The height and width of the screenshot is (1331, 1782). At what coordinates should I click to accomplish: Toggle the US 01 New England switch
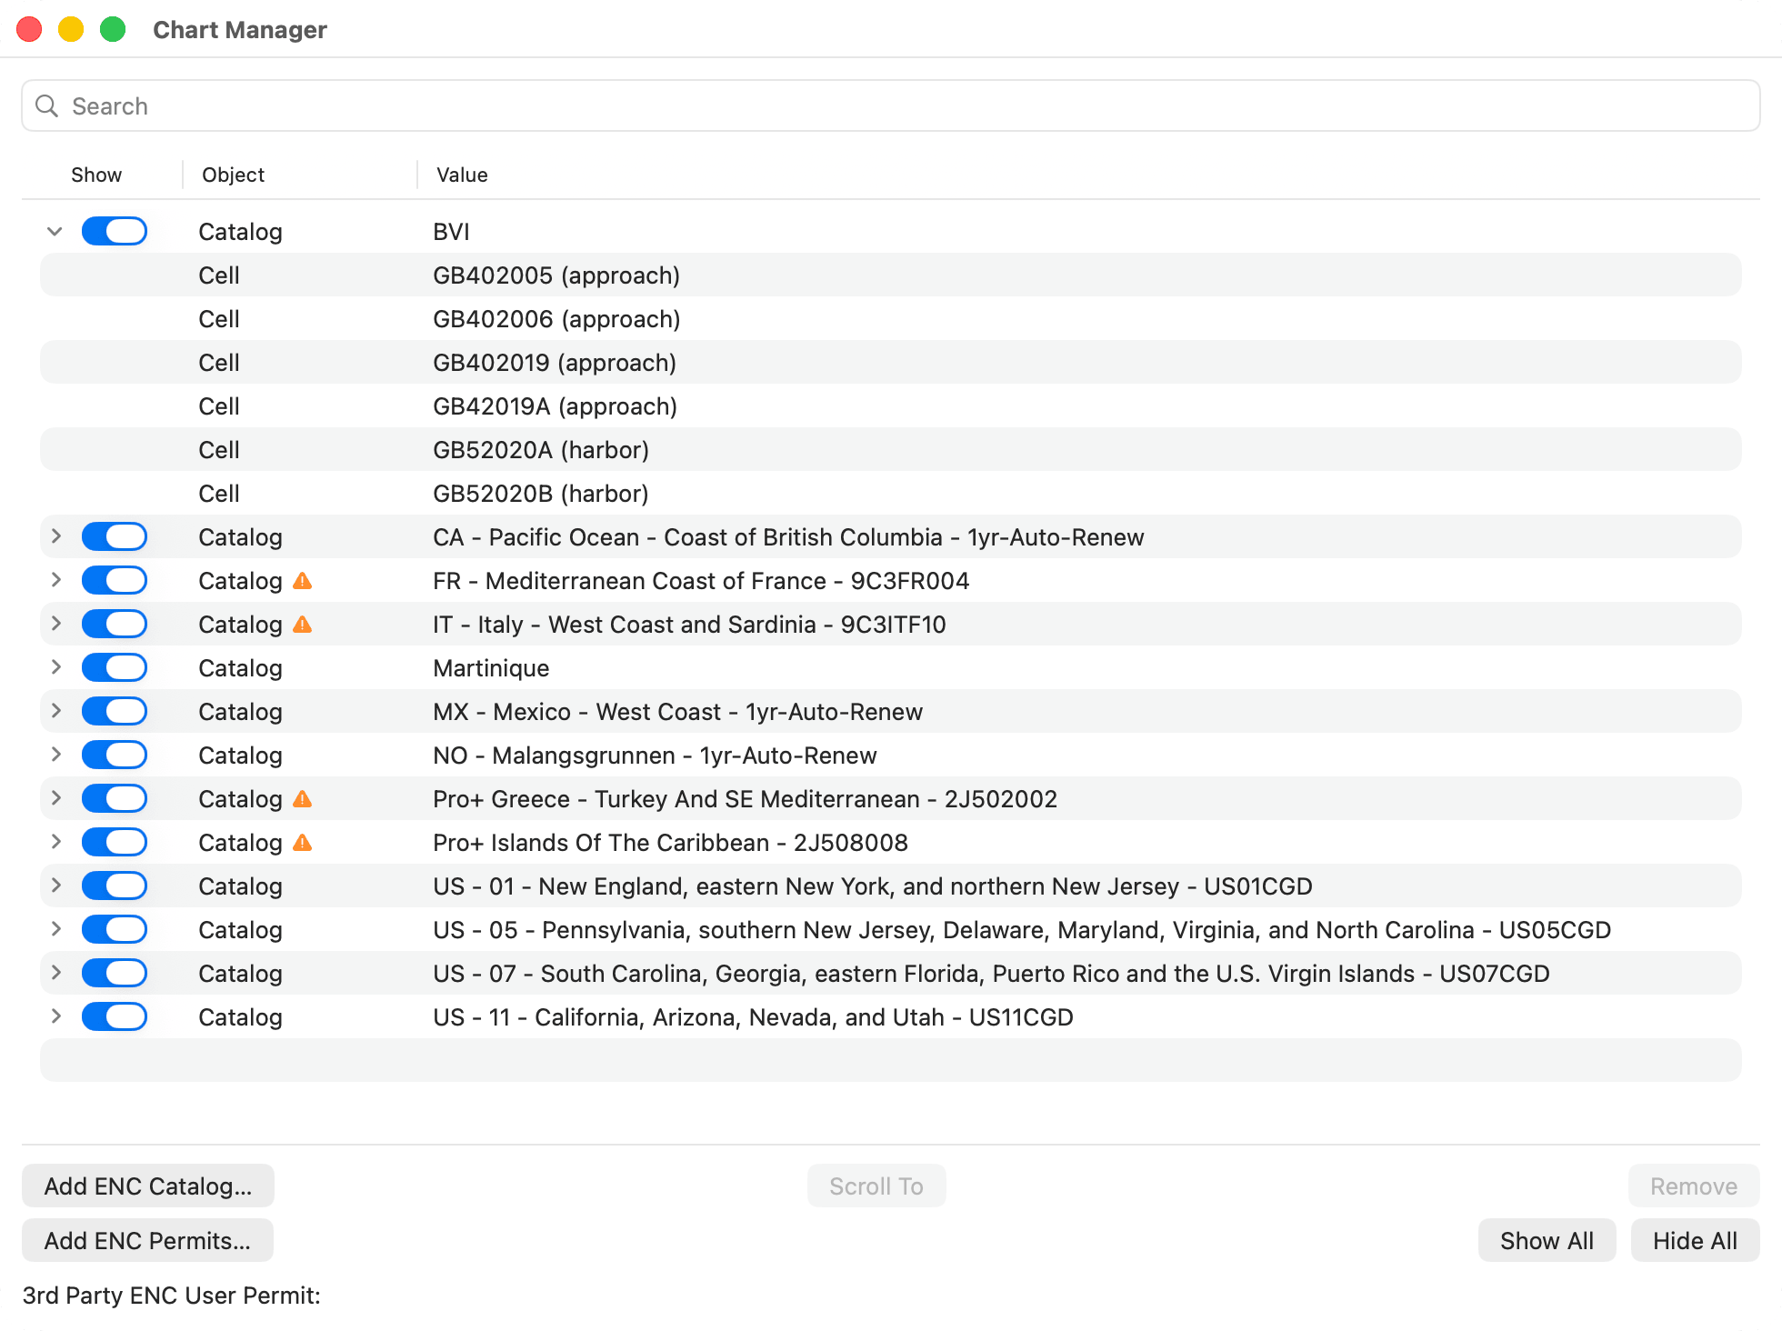pyautogui.click(x=115, y=886)
